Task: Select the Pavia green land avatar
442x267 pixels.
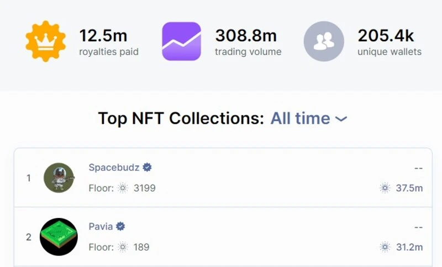Action: tap(59, 237)
